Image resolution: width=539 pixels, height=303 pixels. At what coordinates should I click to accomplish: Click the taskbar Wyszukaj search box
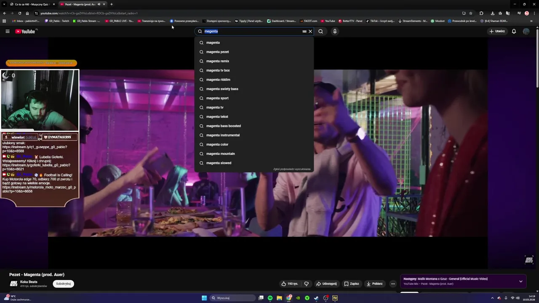pyautogui.click(x=233, y=298)
